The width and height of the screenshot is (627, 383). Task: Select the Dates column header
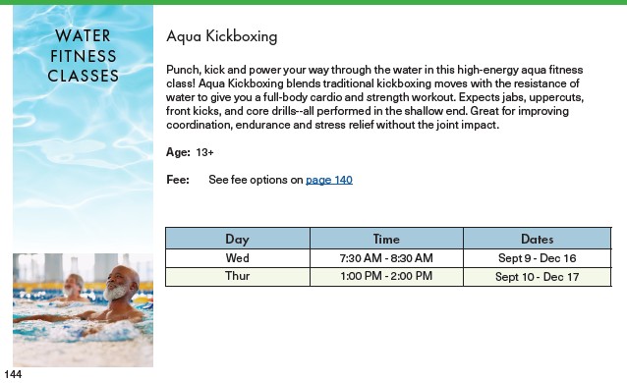(x=537, y=239)
